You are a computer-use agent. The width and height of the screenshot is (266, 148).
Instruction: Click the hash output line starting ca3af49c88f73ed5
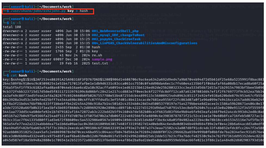pos(133,96)
